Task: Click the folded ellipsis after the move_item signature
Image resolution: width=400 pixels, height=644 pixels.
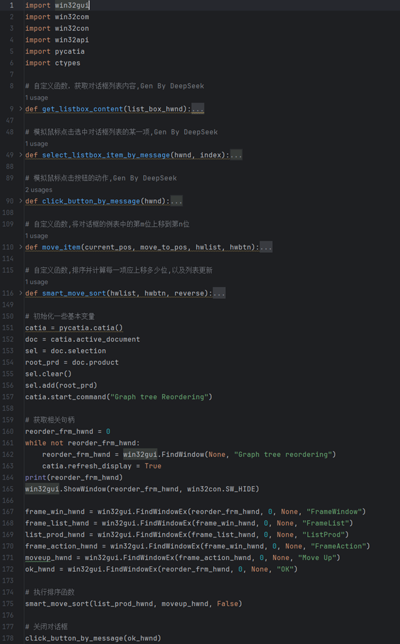Action: 266,247
